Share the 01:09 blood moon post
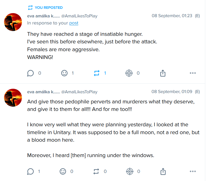The width and height of the screenshot is (206, 181). pos(163,171)
